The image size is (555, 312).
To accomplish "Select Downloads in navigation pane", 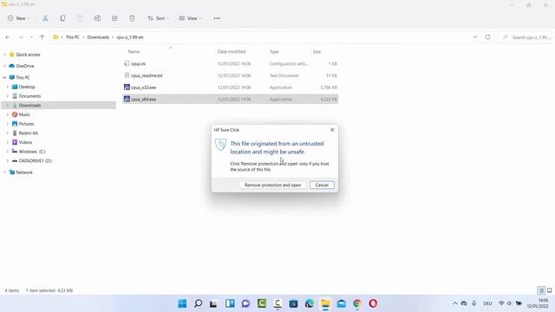I will [x=29, y=106].
